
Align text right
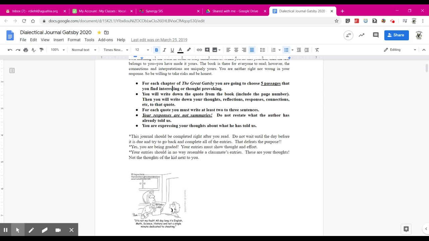tap(244, 50)
